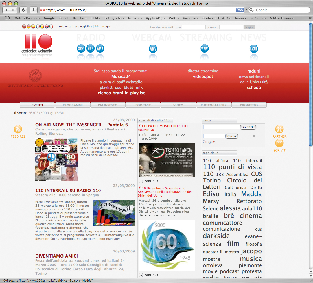Image resolution: width=313 pixels, height=283 pixels.
Task: Show hidden bookmarks with the double-chevron
Action: (310, 18)
